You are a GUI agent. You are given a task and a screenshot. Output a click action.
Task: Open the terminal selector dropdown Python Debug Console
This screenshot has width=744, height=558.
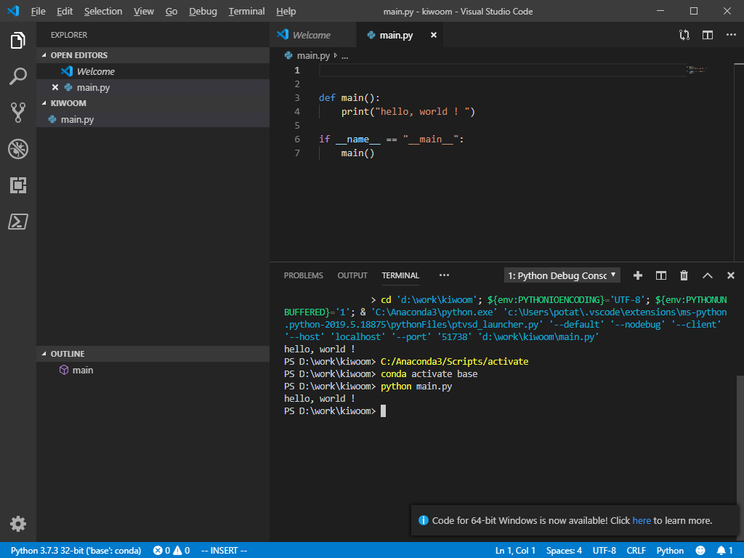[x=562, y=275]
